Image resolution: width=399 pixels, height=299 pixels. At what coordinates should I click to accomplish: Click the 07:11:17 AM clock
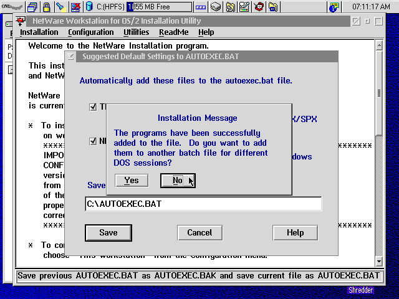coord(371,7)
